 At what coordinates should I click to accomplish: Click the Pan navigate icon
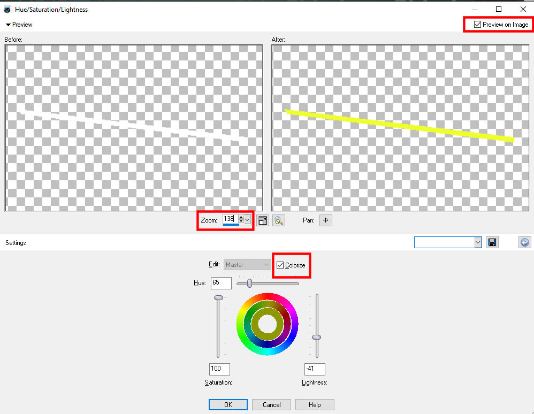tap(325, 220)
